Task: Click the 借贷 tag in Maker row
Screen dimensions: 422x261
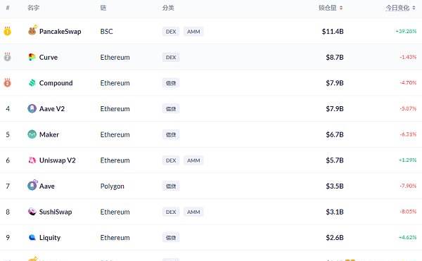Action: pos(171,134)
